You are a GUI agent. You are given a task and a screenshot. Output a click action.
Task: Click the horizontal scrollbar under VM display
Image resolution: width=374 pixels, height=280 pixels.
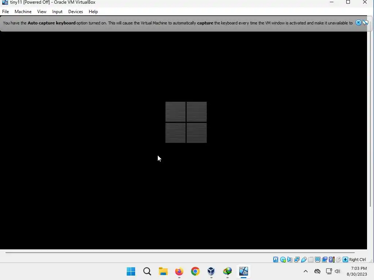[x=180, y=252]
